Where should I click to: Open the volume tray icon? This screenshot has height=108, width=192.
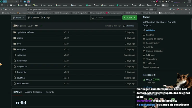[163, 1]
